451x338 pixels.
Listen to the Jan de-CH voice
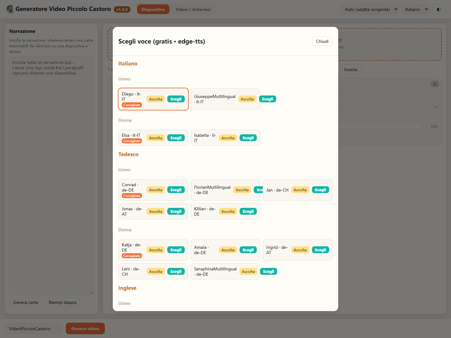pyautogui.click(x=300, y=190)
